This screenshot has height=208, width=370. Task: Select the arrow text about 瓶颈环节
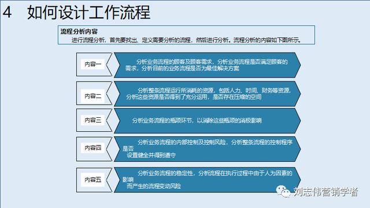tap(197, 121)
